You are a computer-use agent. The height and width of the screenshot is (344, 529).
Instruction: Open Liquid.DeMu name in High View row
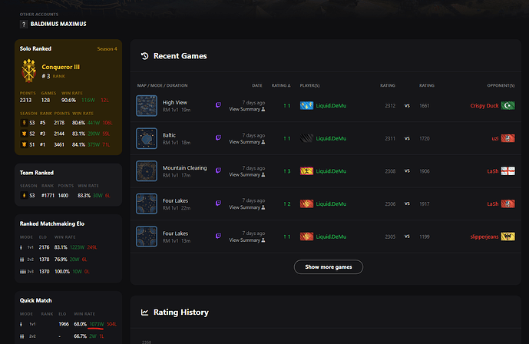tap(331, 105)
